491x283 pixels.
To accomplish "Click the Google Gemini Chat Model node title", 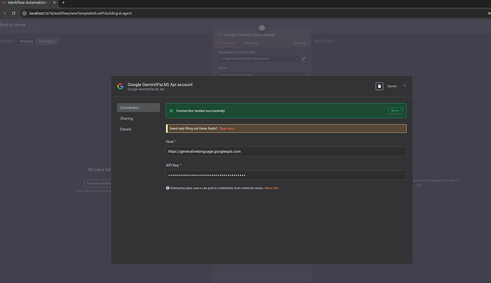I will coord(249,35).
